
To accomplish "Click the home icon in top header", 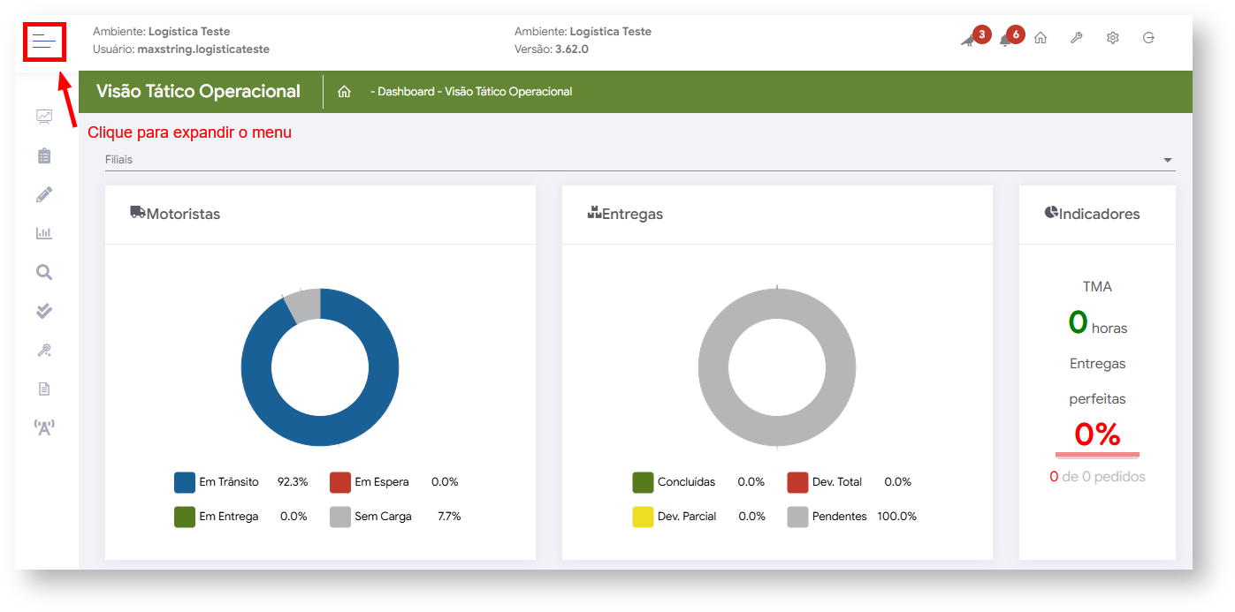I will pos(1041,38).
